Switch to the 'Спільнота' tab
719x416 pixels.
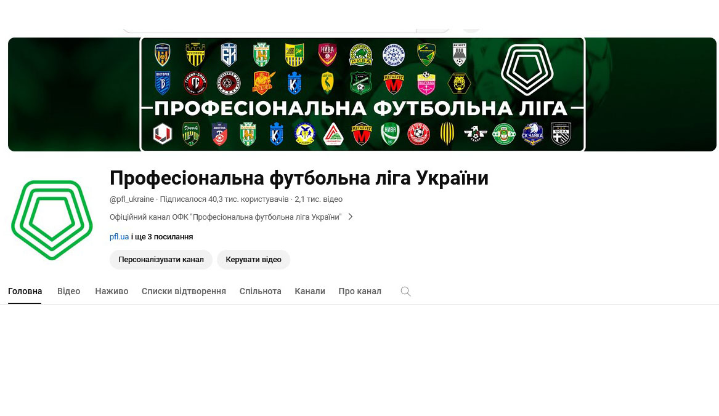click(x=260, y=292)
